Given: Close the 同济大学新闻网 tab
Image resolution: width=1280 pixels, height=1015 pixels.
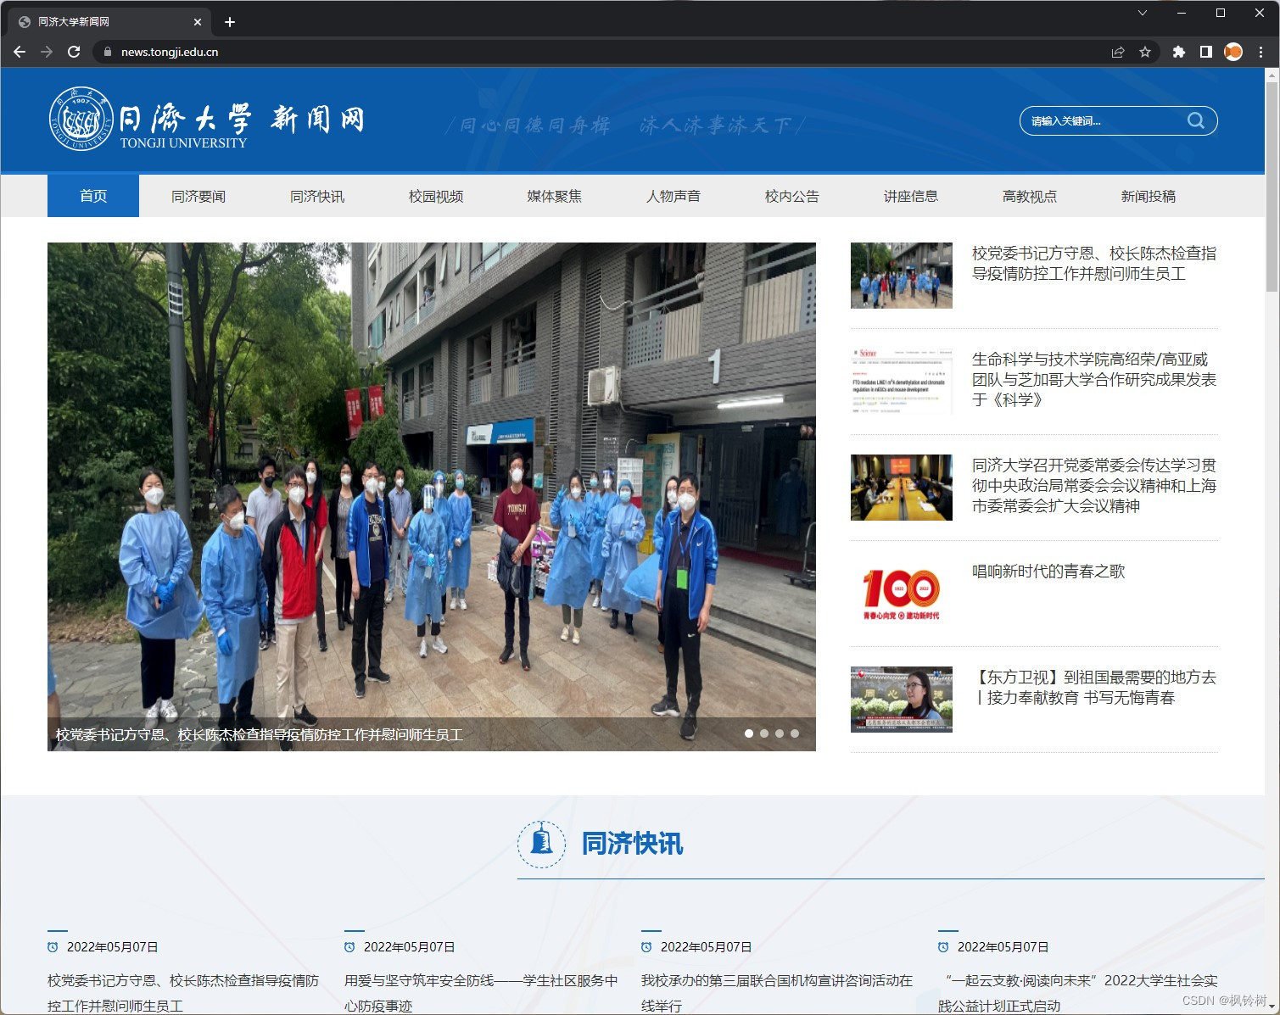Looking at the screenshot, I should point(198,22).
